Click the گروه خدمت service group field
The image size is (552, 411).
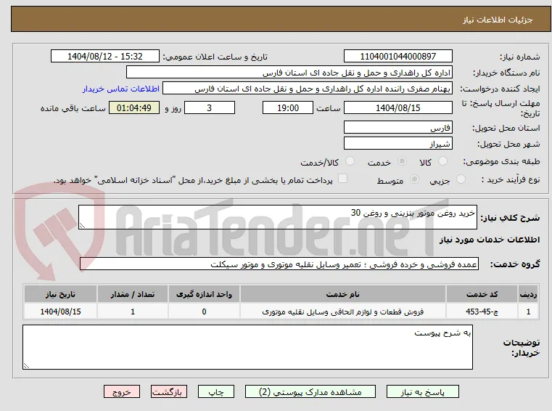(279, 264)
